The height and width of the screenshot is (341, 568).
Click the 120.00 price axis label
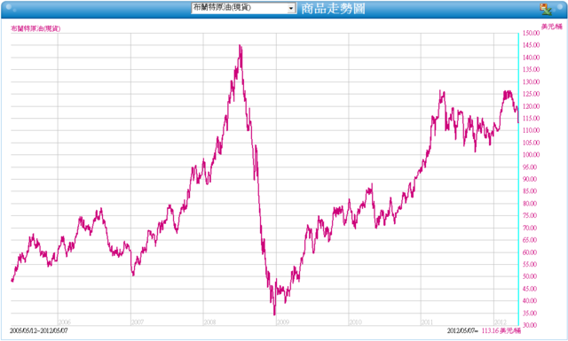[531, 106]
